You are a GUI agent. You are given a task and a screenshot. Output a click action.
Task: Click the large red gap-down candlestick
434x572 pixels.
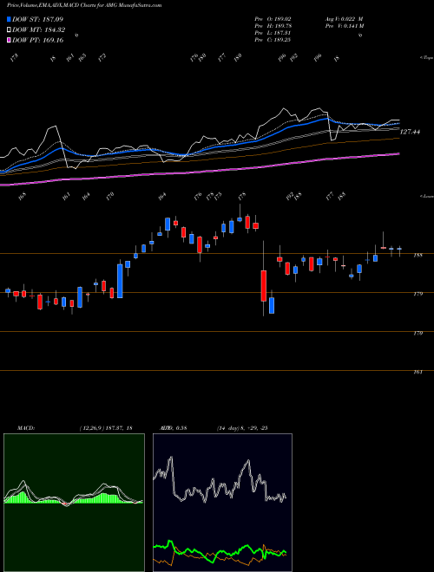pos(263,286)
